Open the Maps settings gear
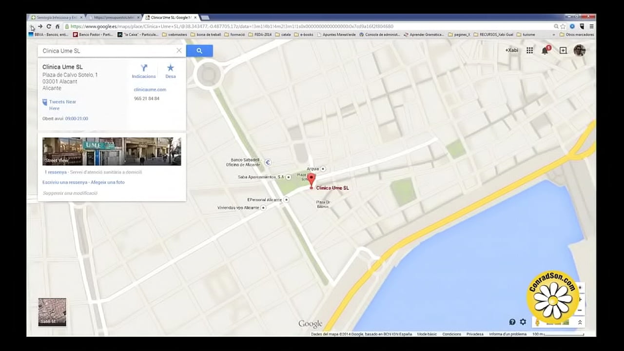 pos(523,322)
